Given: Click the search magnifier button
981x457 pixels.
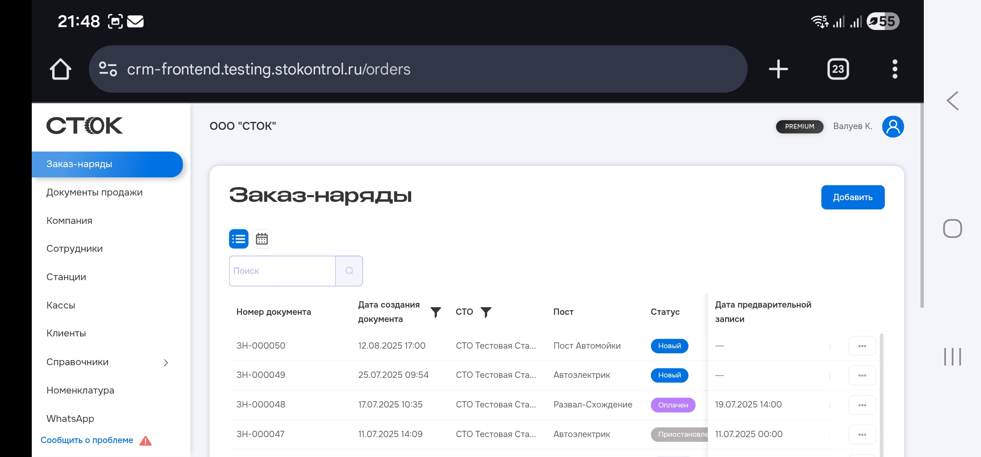Looking at the screenshot, I should tap(349, 271).
